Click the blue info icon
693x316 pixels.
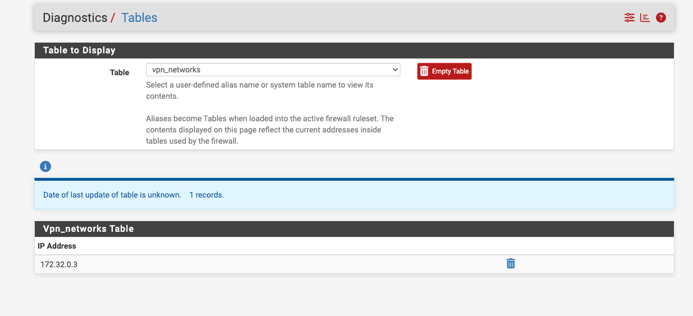pyautogui.click(x=46, y=166)
